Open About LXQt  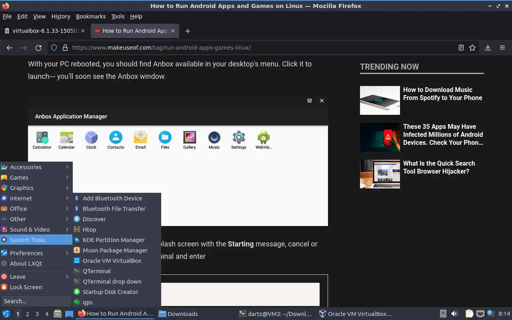(36, 264)
